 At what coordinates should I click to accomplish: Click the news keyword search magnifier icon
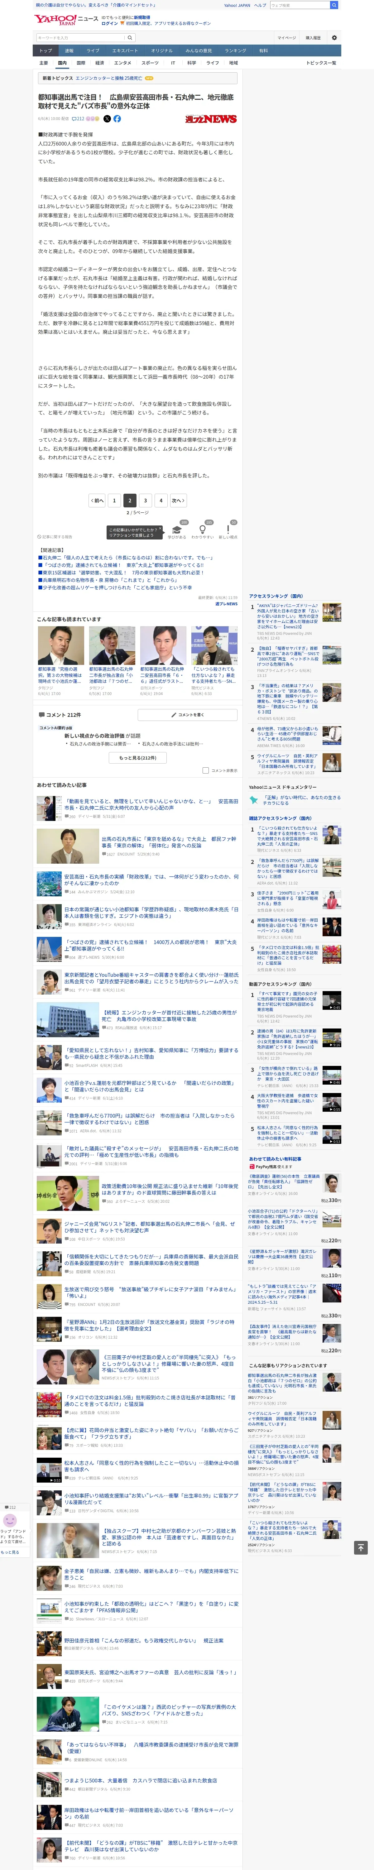coord(129,38)
